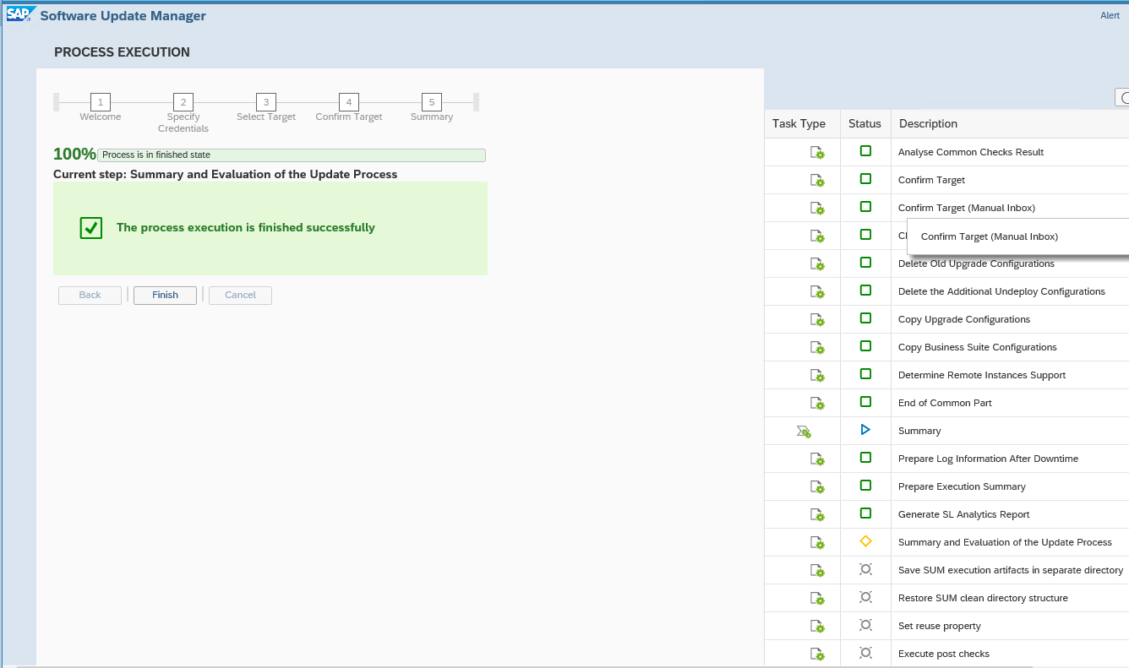Select 'Copy Business Suite Configurations' text
Screen dimensions: 1129x668
pyautogui.click(x=978, y=348)
